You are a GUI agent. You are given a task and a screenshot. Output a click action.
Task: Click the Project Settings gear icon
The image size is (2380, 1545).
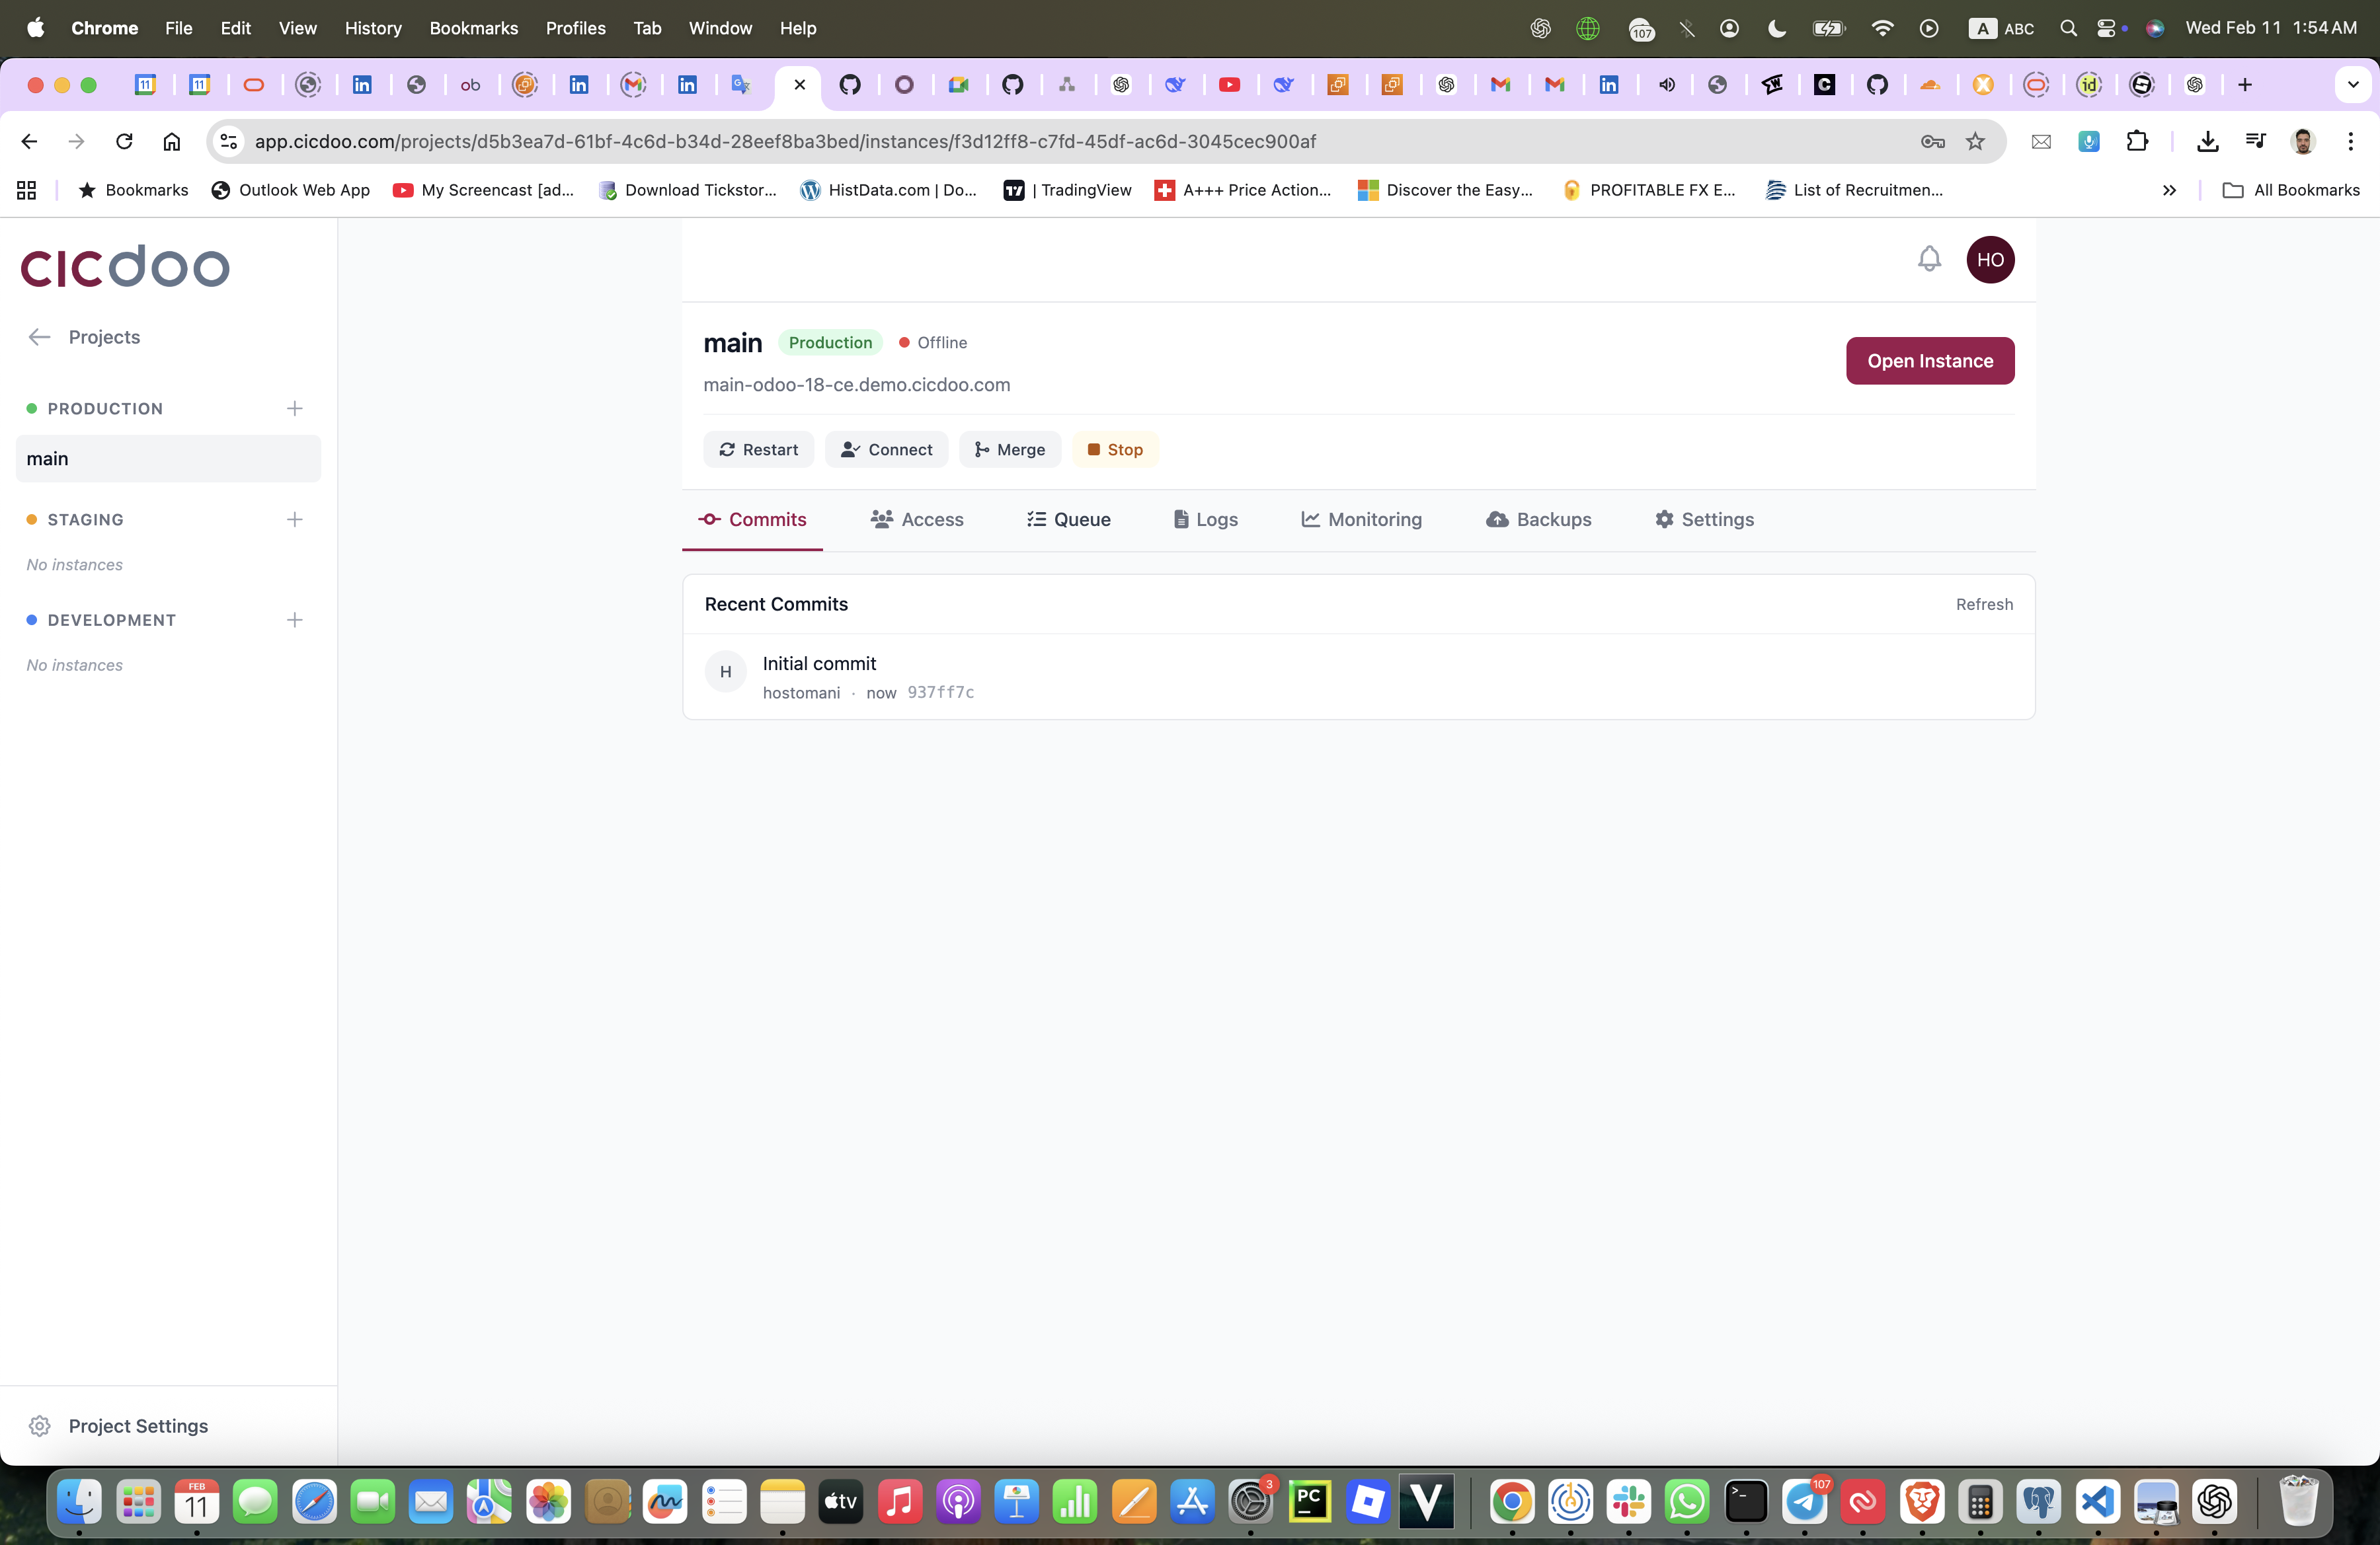tap(40, 1425)
